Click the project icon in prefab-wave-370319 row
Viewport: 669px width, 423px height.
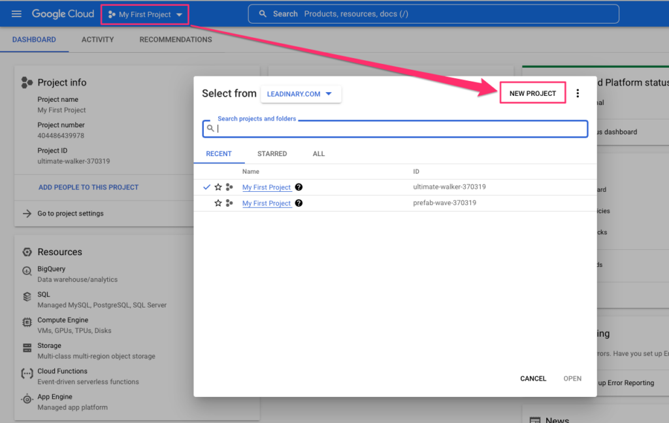229,204
